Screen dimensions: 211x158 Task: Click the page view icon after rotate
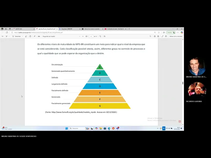click(x=105, y=37)
